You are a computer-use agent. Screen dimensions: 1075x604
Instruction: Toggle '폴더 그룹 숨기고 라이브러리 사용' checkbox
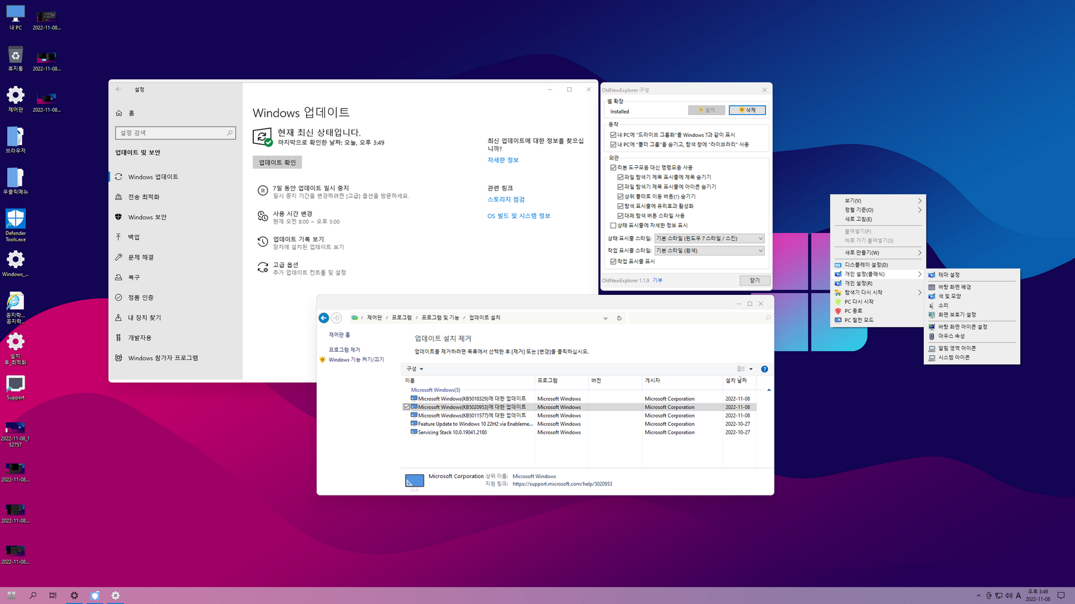tap(613, 145)
